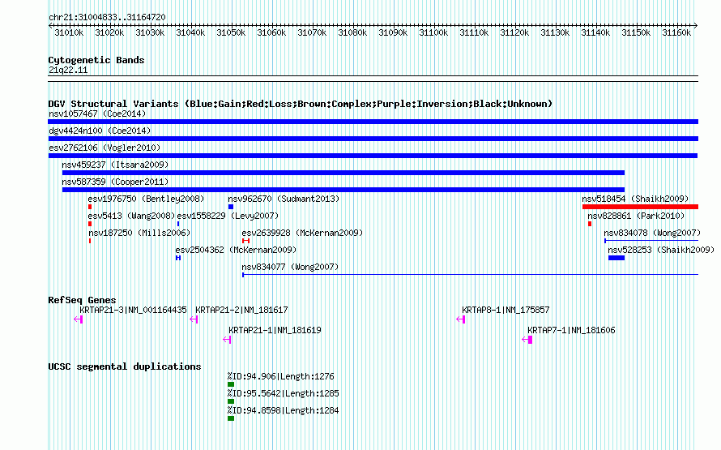The width and height of the screenshot is (721, 450).
Task: Click the thin nsv834077 variant line
Action: pyautogui.click(x=471, y=275)
